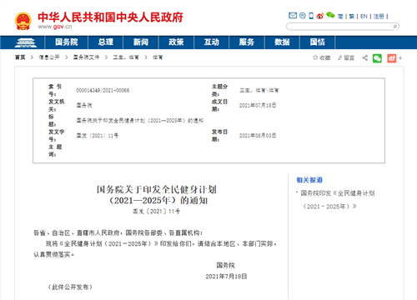Screen dimensions: 417x300
Task: Click the www.gov.cn URL text
Action: (x=55, y=27)
